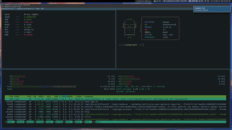The width and height of the screenshot is (232, 130).
Task: Click the XRP price value
Action: click(28, 19)
